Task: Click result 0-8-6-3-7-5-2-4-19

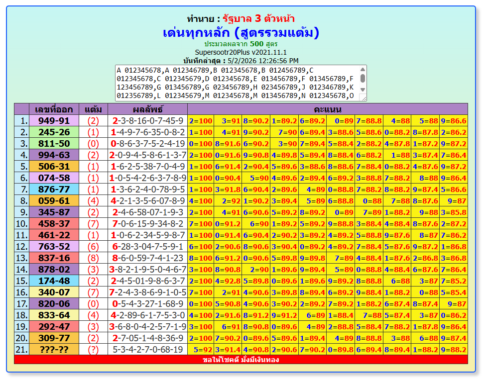Action: click(147, 143)
